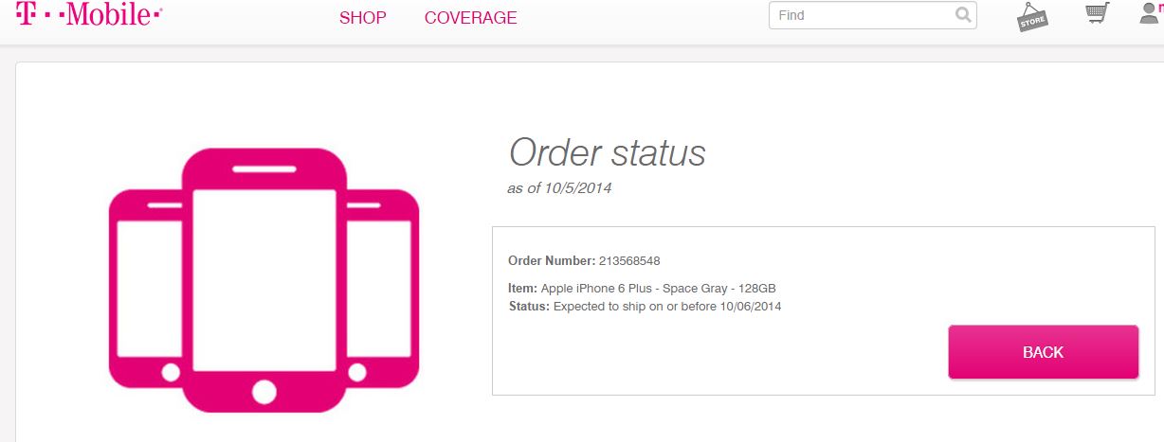
Task: Open the SHOP menu
Action: click(363, 18)
